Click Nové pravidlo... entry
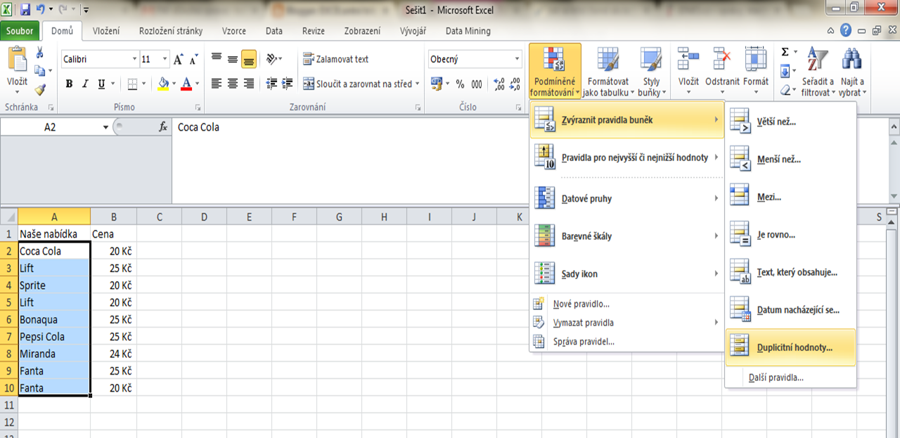This screenshot has height=438, width=900. coord(626,304)
